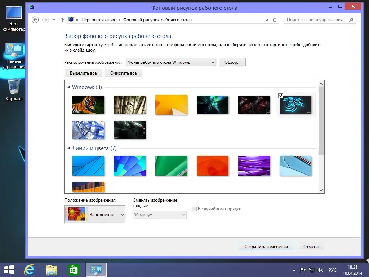The image size is (369, 277).
Task: Click Сохранить изменения to save changes
Action: point(266,246)
